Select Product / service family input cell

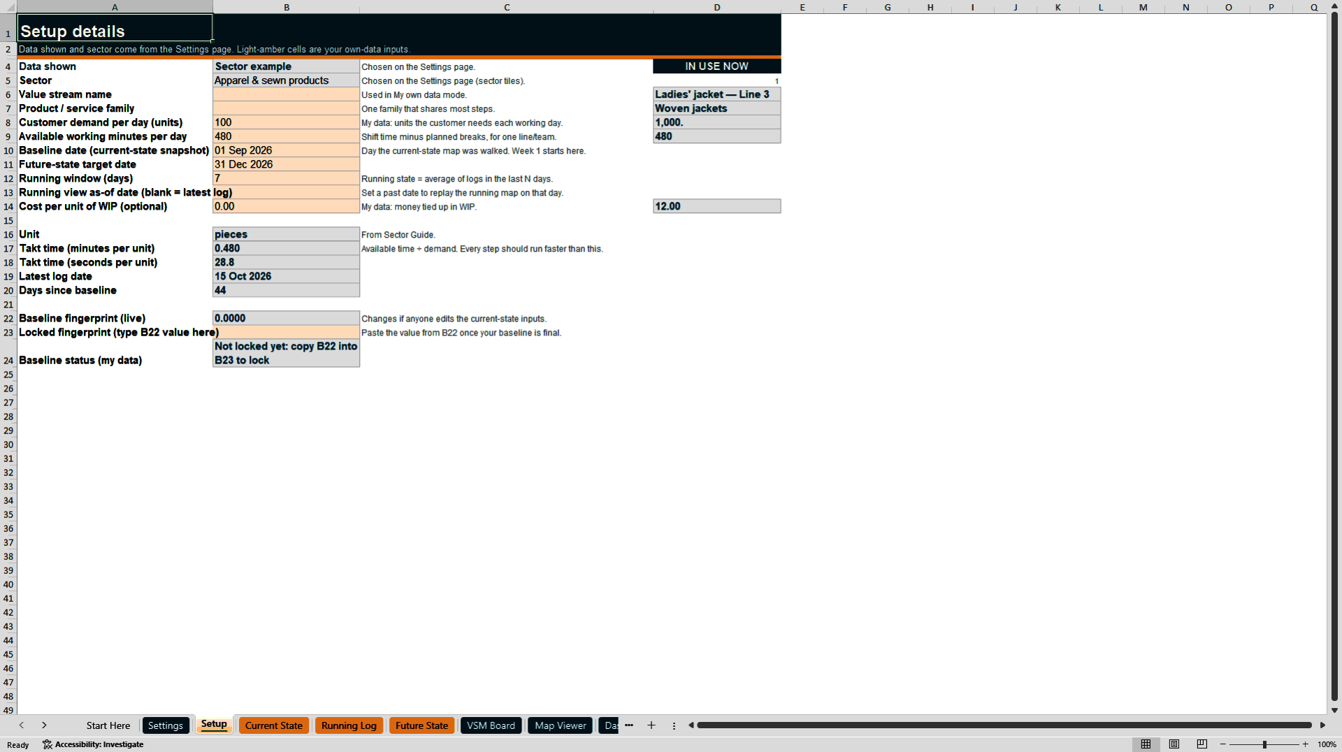(286, 108)
